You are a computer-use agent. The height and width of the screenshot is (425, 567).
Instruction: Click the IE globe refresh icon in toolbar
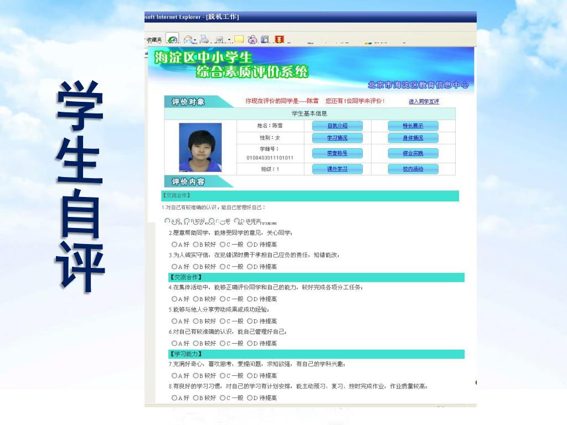pos(172,38)
